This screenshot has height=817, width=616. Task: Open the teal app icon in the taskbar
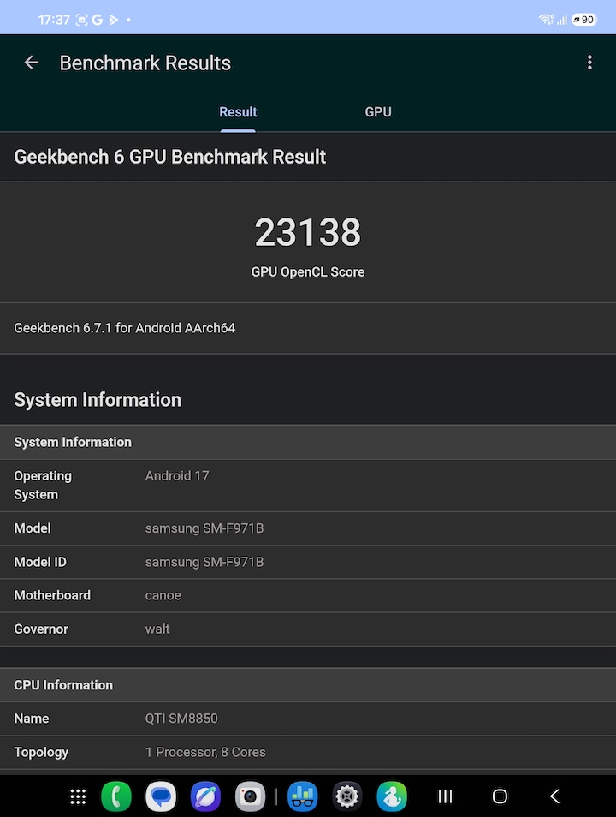(392, 796)
